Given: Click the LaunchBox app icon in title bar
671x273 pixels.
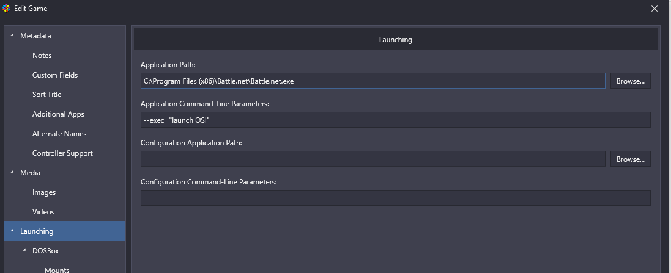Looking at the screenshot, I should [x=6, y=9].
